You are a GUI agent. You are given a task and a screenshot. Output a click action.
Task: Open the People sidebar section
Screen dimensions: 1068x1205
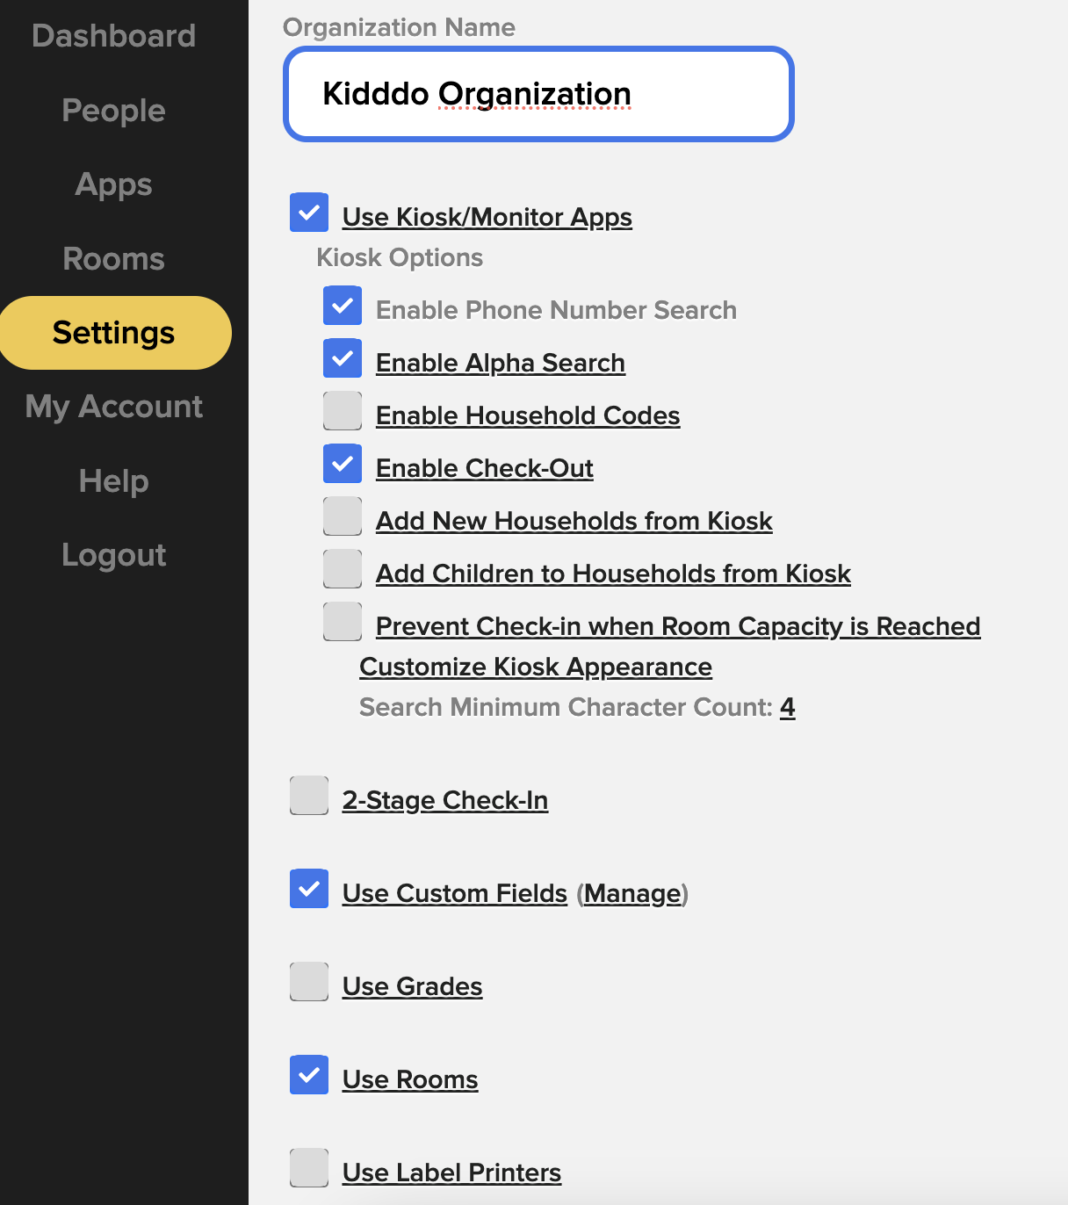113,111
